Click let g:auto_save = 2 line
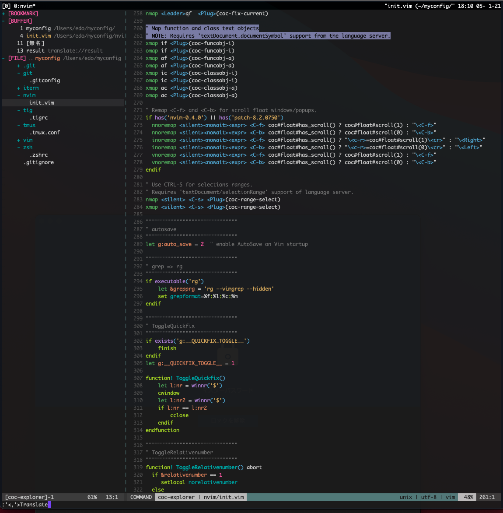503x513 pixels. pyautogui.click(x=175, y=244)
